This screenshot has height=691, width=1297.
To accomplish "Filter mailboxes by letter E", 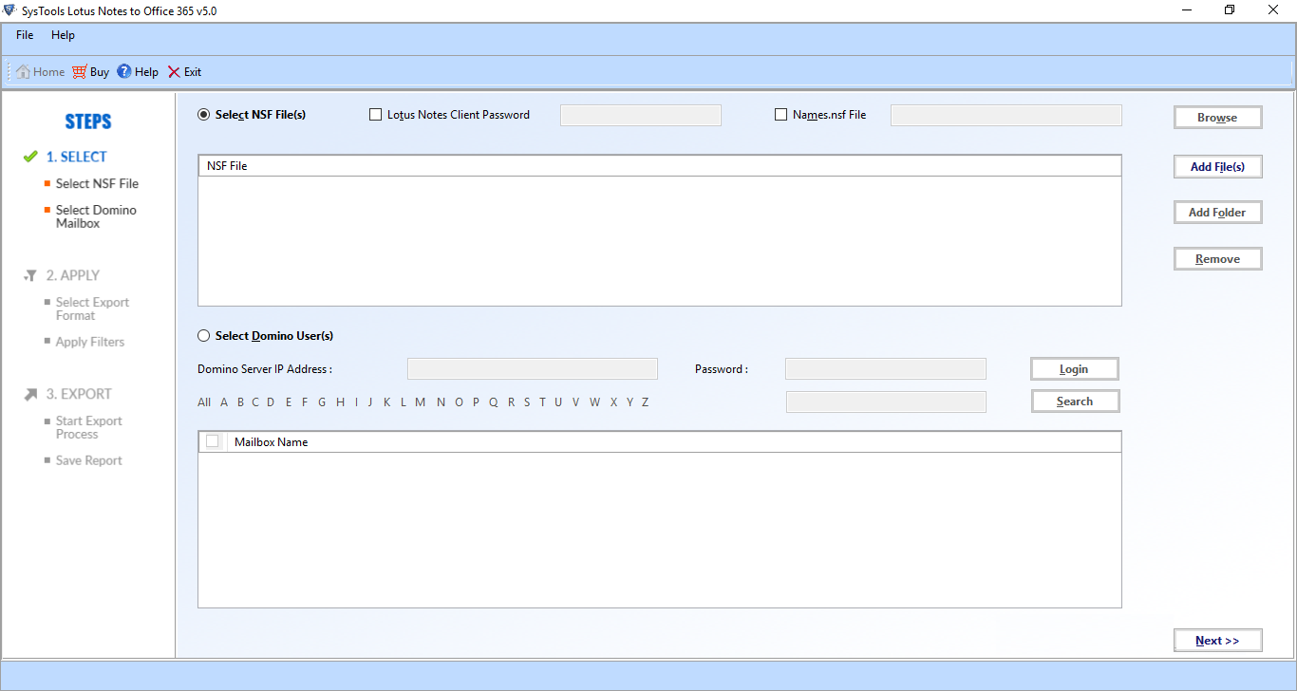I will (289, 402).
